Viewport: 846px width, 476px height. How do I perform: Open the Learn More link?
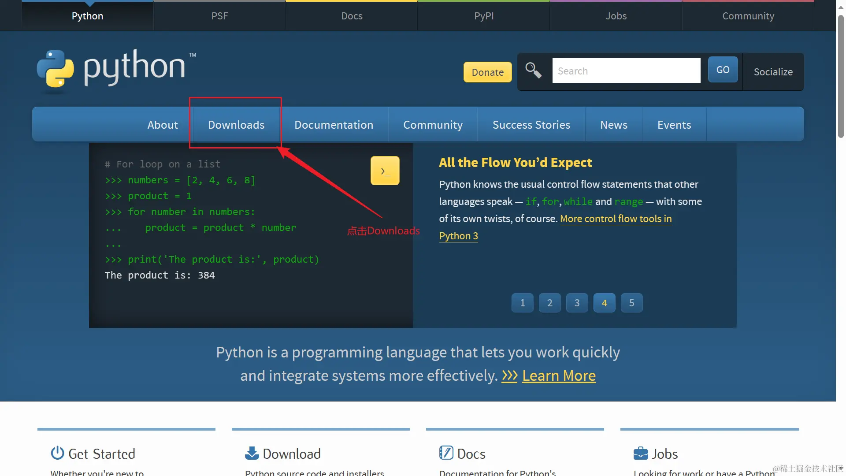click(559, 376)
